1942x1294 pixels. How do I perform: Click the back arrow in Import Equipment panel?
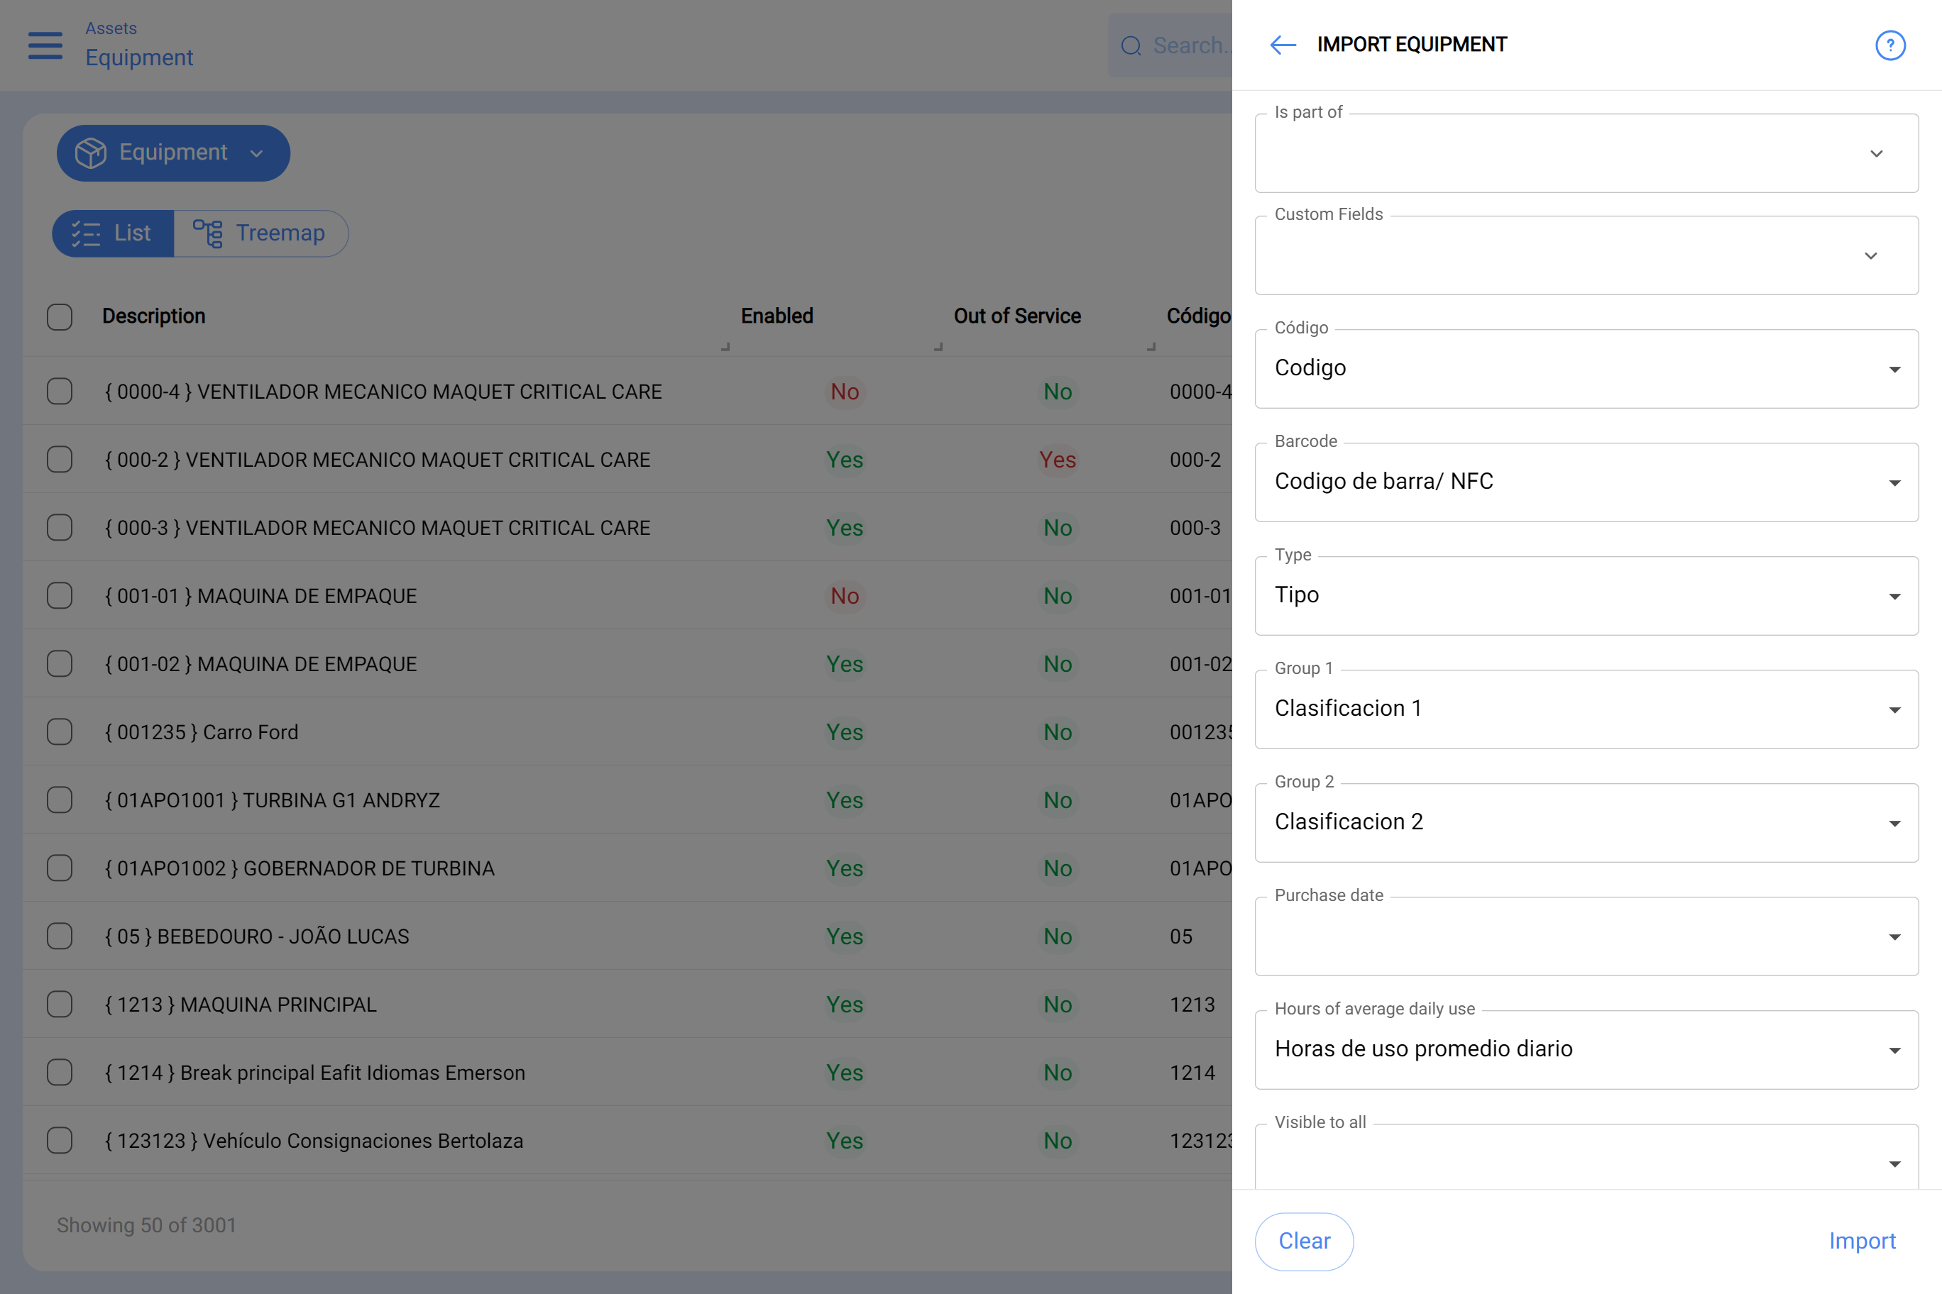(1281, 45)
